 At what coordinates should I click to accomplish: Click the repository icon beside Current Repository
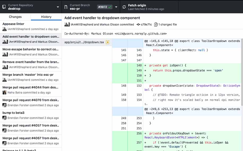[4, 7]
